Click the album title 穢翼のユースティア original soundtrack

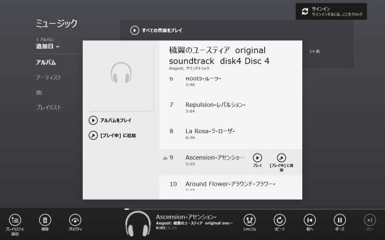point(219,56)
